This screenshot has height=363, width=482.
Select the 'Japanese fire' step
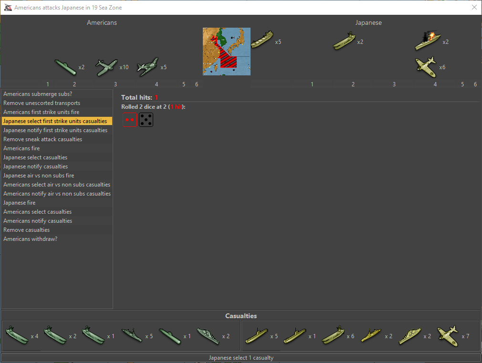(57, 203)
